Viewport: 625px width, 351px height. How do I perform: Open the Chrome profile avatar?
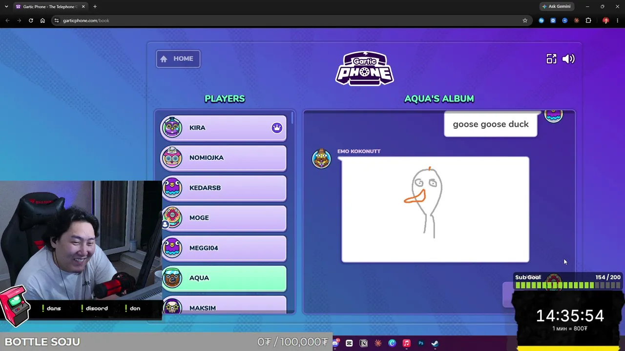coord(605,20)
